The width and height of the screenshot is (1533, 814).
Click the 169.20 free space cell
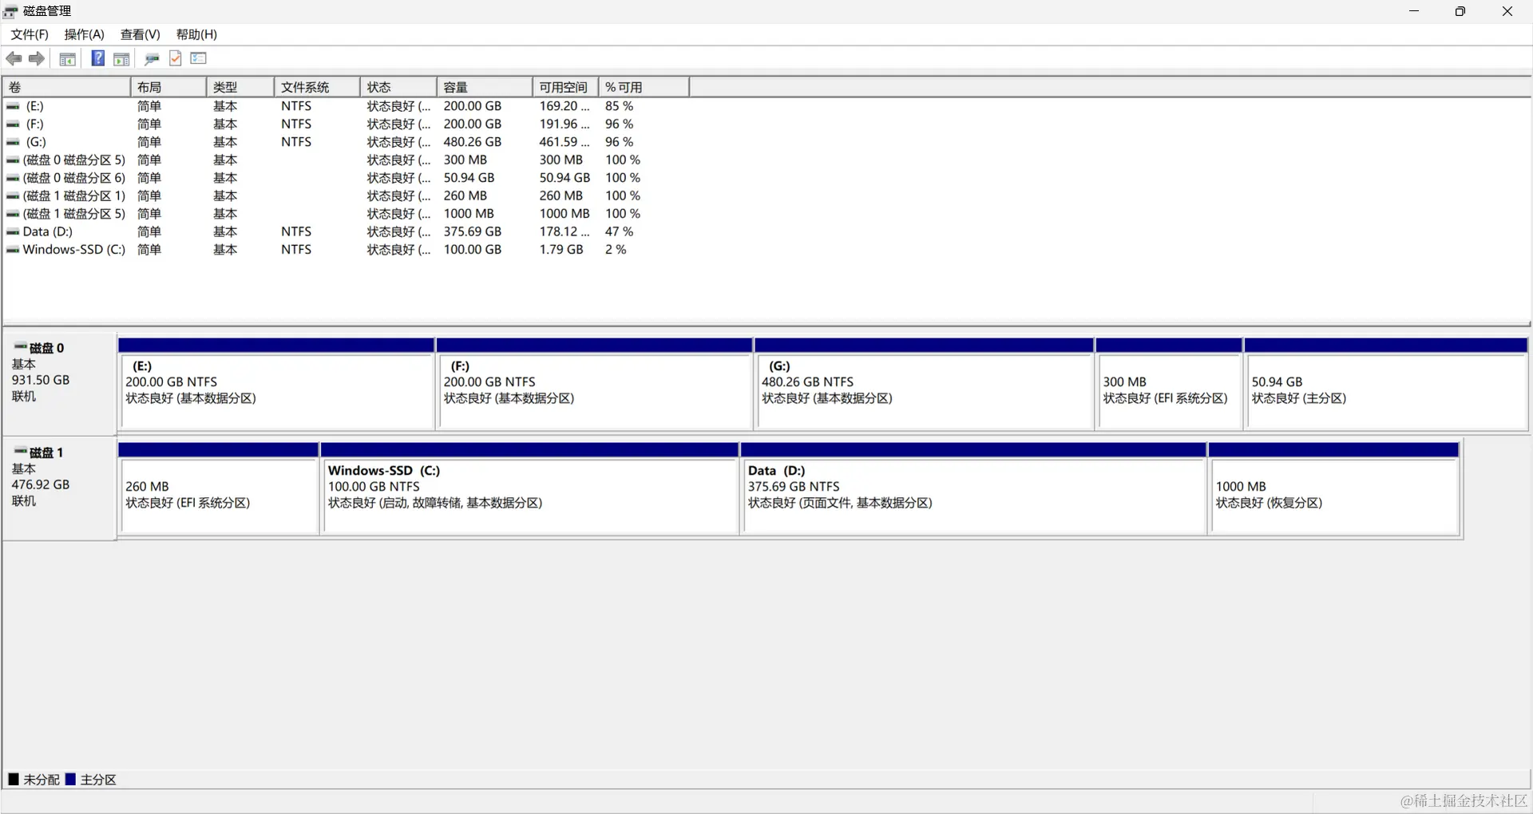pos(564,106)
